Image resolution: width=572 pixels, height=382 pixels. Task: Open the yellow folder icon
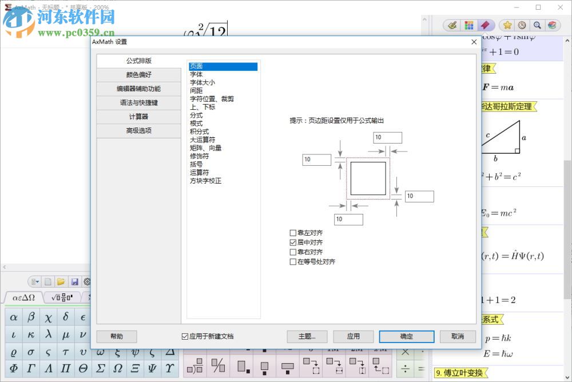point(61,281)
